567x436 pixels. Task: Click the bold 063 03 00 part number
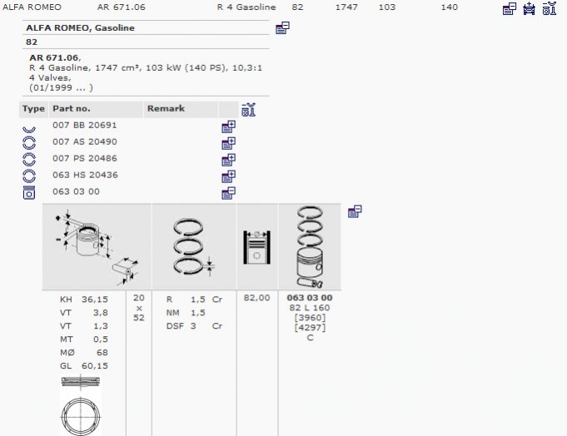pyautogui.click(x=310, y=298)
